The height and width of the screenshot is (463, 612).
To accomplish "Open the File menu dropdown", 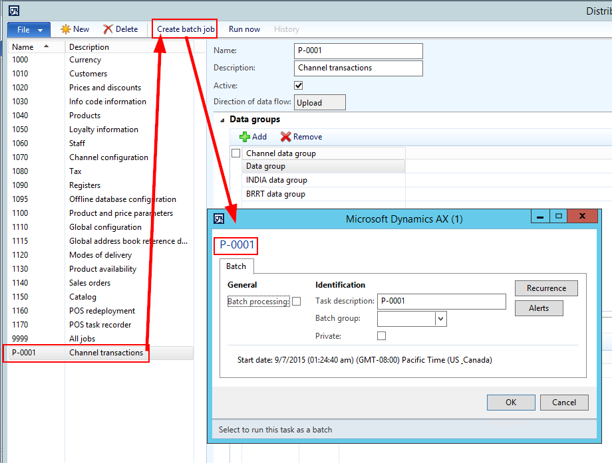I will coord(29,30).
